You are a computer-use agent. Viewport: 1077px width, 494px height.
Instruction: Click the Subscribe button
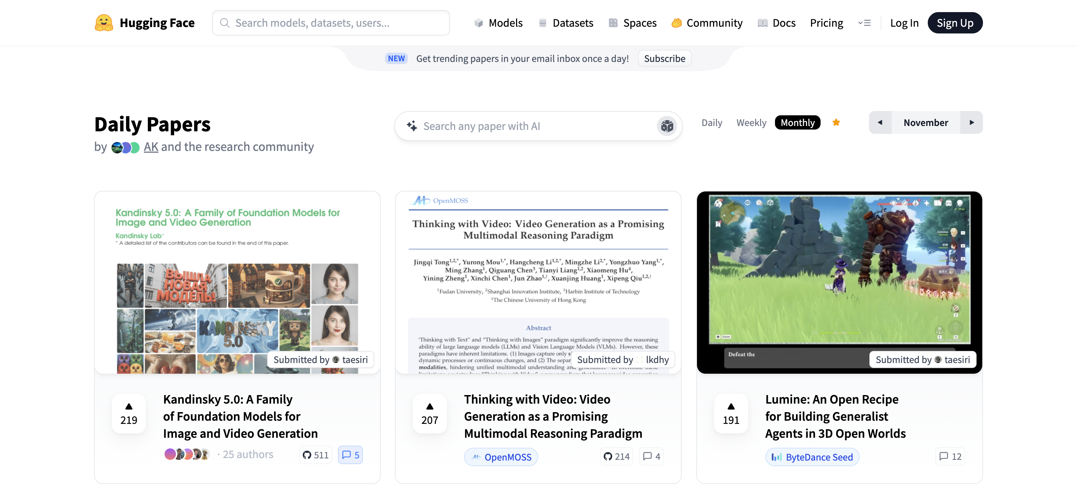664,58
